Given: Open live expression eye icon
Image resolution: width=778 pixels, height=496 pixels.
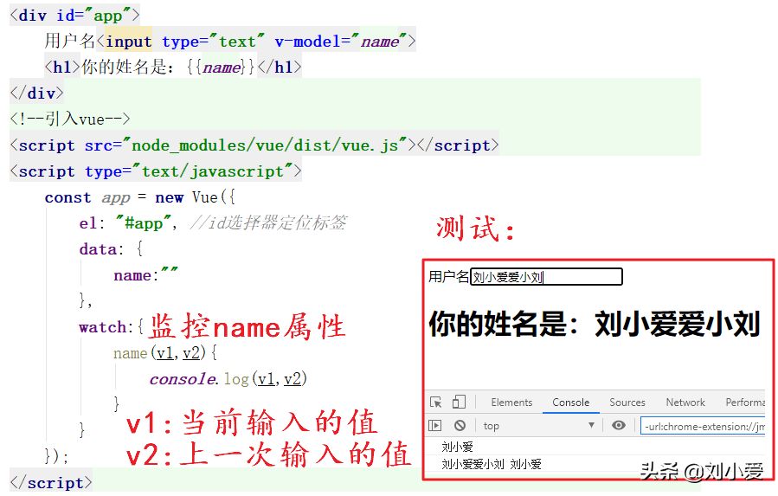Looking at the screenshot, I should 618,426.
